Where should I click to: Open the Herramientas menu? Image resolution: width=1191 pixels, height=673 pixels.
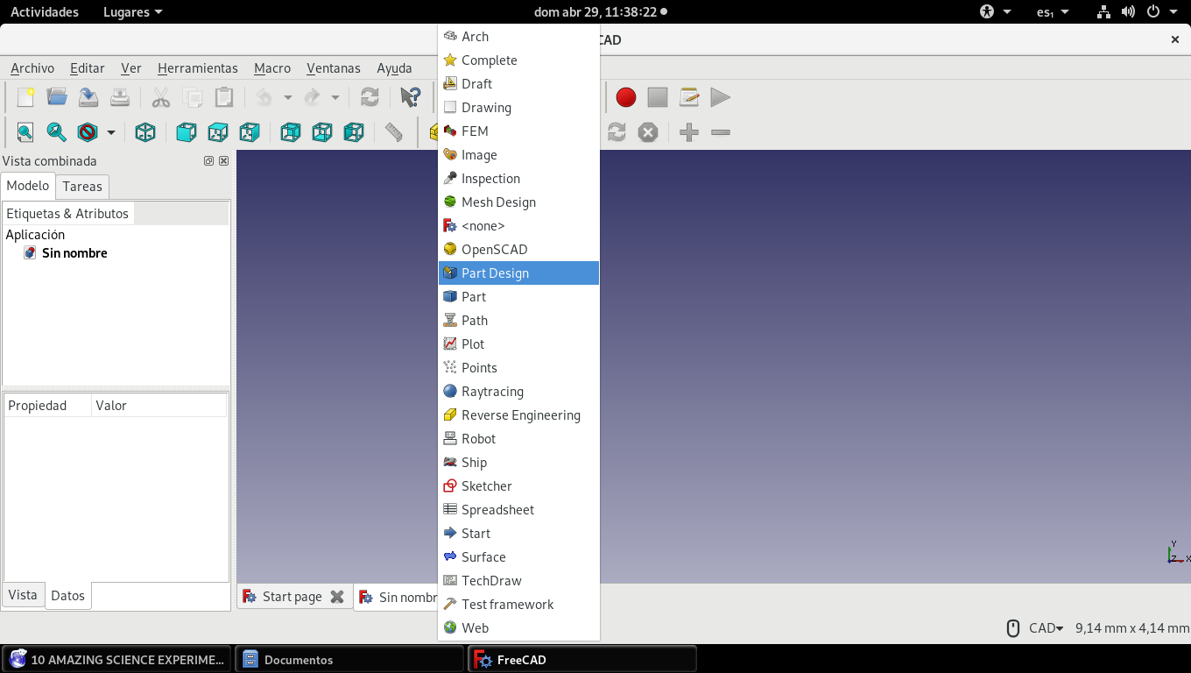tap(198, 67)
